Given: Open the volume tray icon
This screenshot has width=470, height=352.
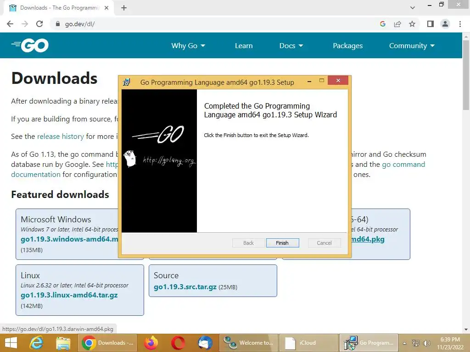Looking at the screenshot, I should click(x=426, y=343).
